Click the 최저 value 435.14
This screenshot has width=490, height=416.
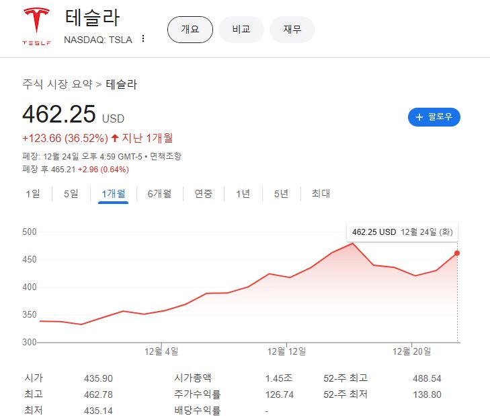(98, 411)
